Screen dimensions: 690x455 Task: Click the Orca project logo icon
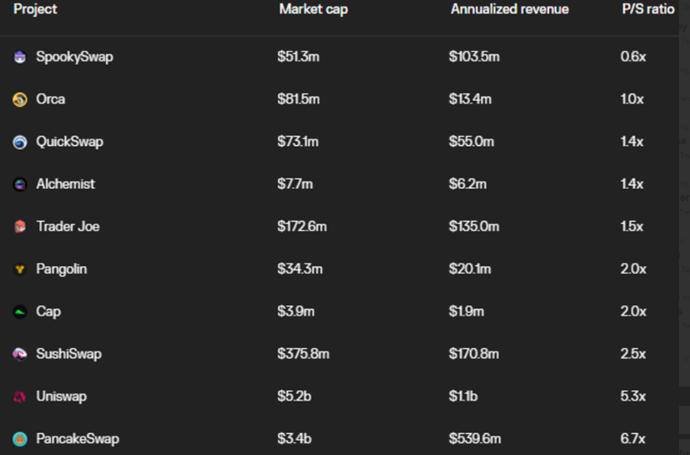[20, 100]
